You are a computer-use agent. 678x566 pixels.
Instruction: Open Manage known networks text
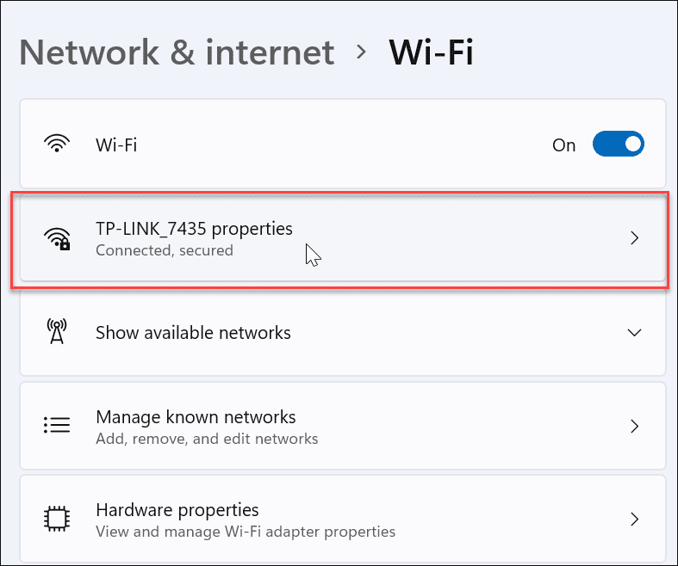(x=196, y=417)
